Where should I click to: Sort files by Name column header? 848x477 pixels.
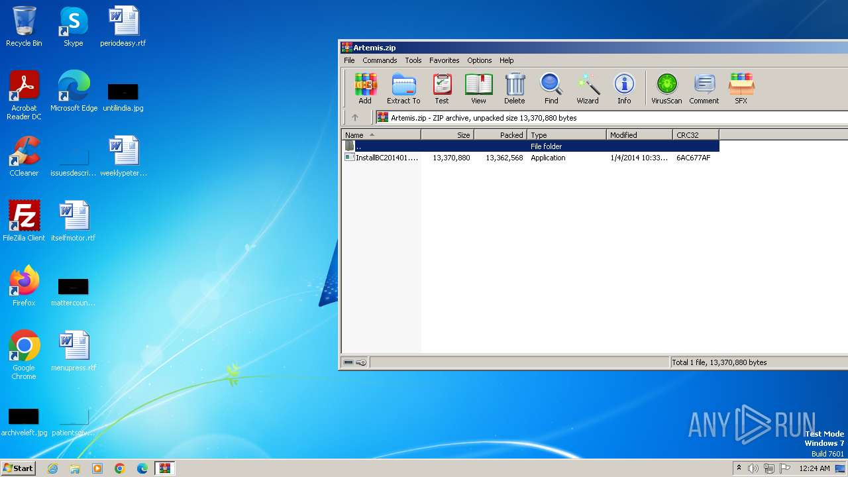pyautogui.click(x=381, y=135)
